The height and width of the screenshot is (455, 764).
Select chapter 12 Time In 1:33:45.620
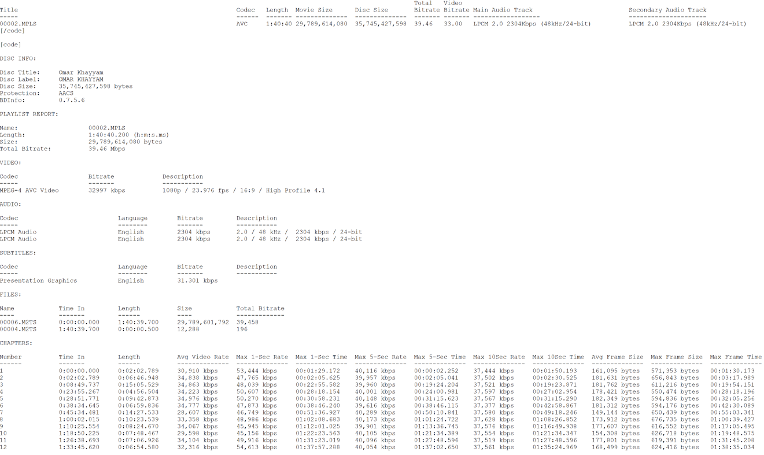pos(79,447)
